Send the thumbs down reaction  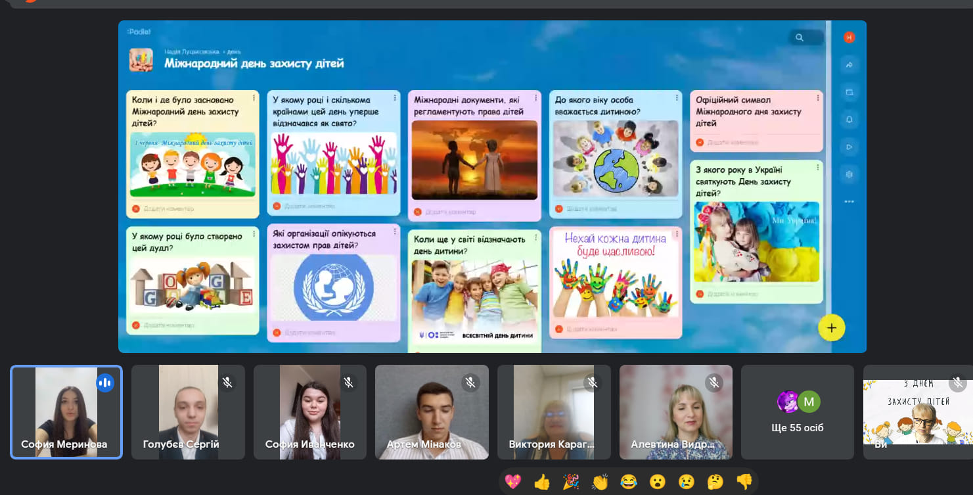point(744,483)
